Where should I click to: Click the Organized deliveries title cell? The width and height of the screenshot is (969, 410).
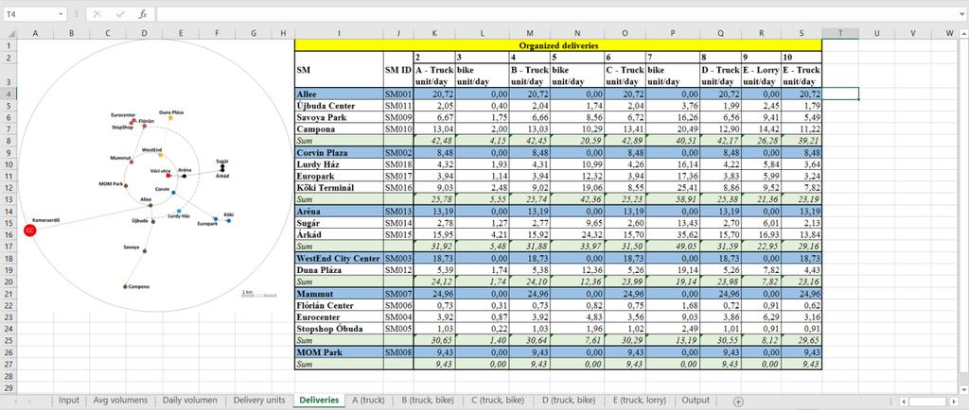coord(558,45)
